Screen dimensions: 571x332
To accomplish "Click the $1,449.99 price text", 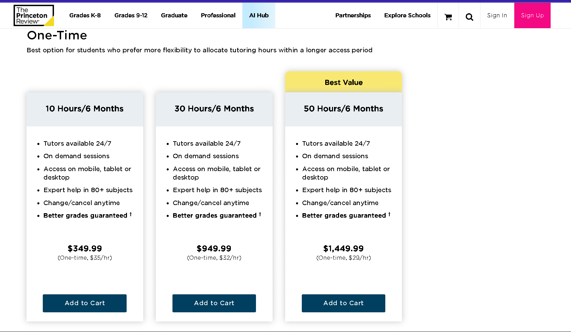I will click(x=344, y=248).
